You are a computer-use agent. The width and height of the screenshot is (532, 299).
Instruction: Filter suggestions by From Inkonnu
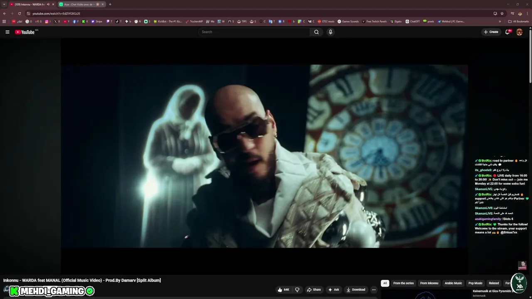(429, 283)
